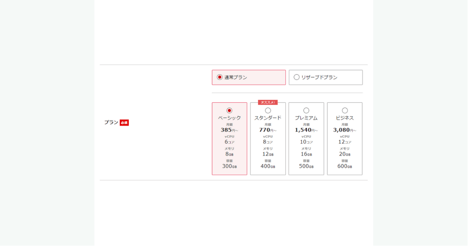Choose the プレミアム plan radio button
Viewport: 468px width, 246px height.
tap(306, 111)
